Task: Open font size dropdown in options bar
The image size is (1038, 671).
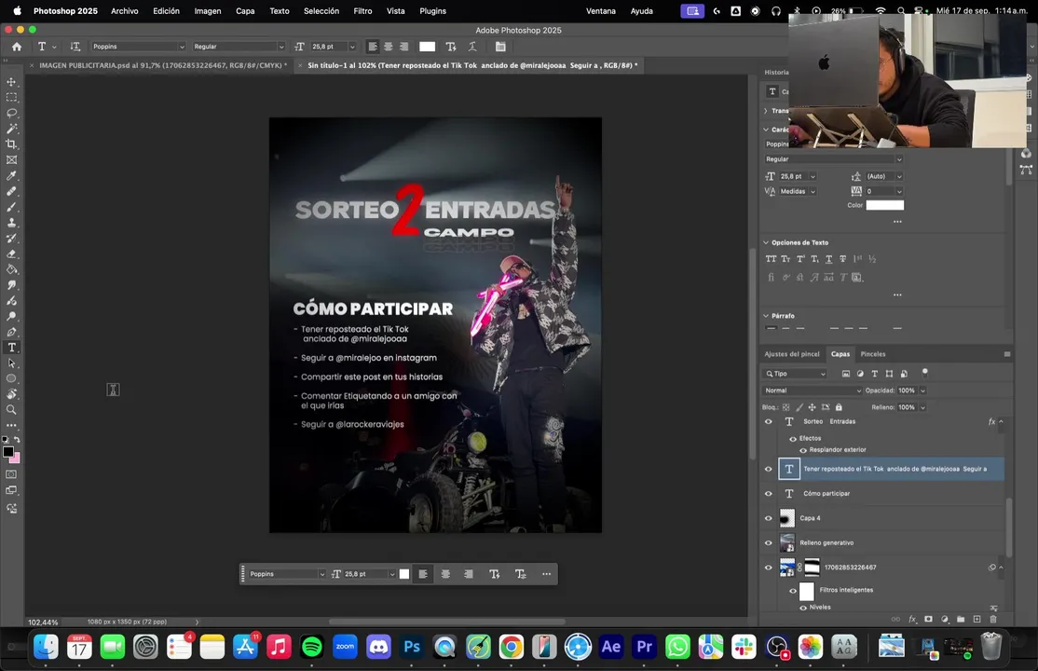Action: click(352, 47)
